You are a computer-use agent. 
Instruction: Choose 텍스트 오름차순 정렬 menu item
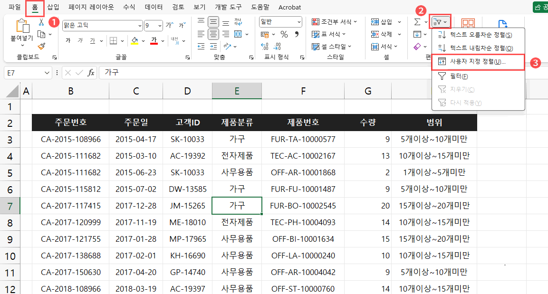coord(478,35)
